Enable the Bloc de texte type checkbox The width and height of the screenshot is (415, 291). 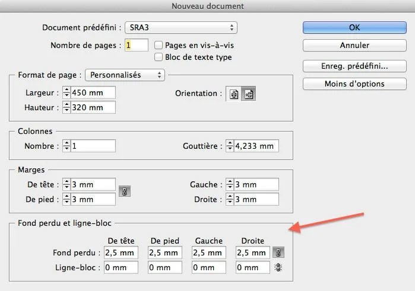point(159,57)
